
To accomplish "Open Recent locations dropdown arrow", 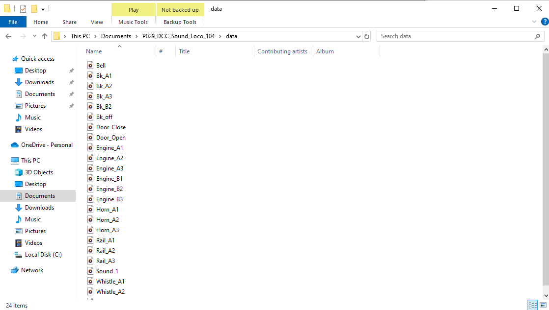I will coord(34,36).
